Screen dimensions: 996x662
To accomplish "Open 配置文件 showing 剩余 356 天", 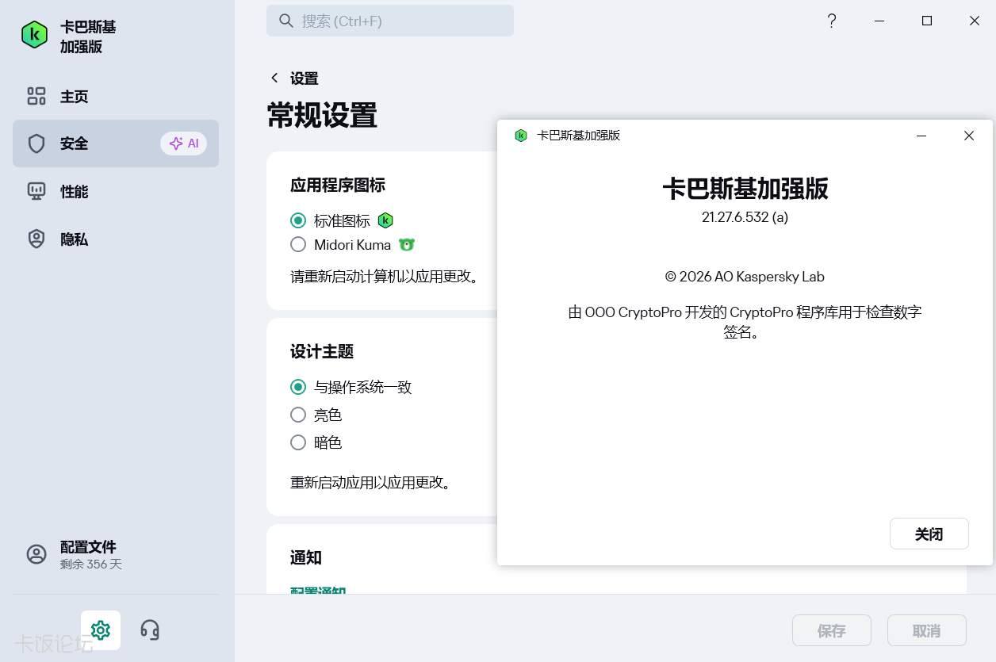I will point(116,554).
